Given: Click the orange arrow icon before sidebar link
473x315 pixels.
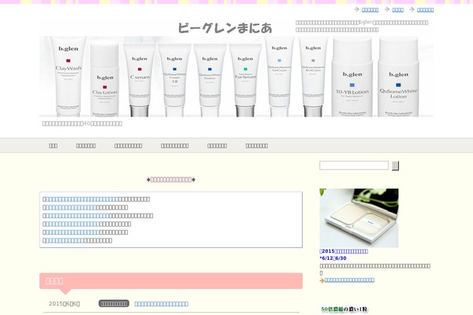Looking at the screenshot, I should coord(322,280).
